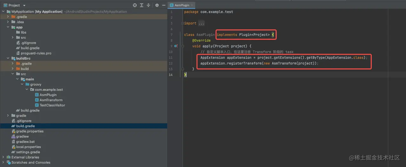
Task: Click the Scratches and Consoles icon
Action: tap(9, 162)
